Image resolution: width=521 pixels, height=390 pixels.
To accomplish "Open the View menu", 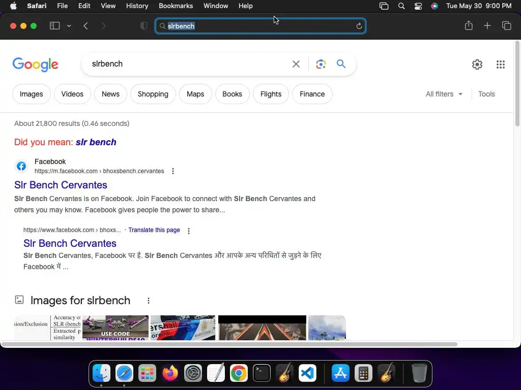I will click(x=108, y=6).
